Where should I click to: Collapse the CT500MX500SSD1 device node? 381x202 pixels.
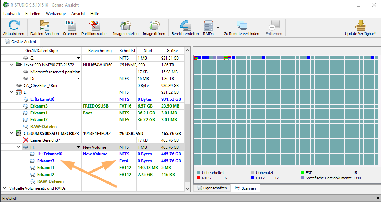[x=11, y=133]
